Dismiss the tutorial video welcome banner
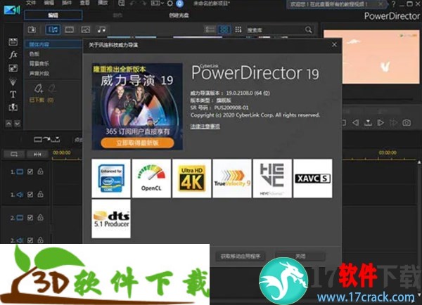 tap(381, 4)
